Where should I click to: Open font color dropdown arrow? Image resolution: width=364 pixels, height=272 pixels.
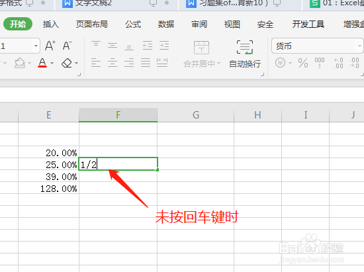coord(52,63)
